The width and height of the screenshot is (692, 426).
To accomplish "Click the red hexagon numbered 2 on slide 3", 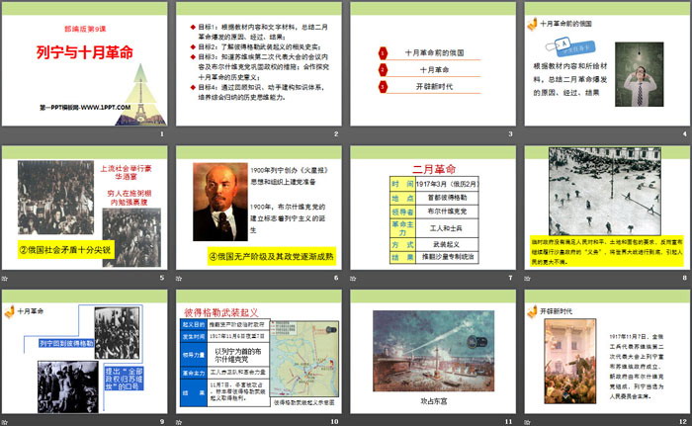I will tap(384, 70).
